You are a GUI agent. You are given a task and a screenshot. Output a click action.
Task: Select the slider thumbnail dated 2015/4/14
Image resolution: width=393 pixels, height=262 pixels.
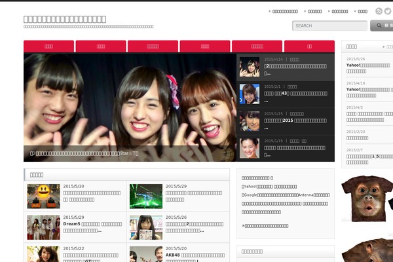(250, 67)
